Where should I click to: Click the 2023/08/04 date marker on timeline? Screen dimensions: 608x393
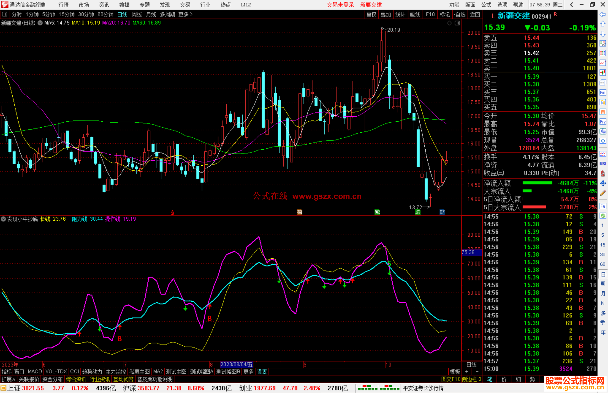coord(236,364)
